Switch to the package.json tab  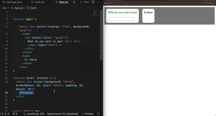12,2
